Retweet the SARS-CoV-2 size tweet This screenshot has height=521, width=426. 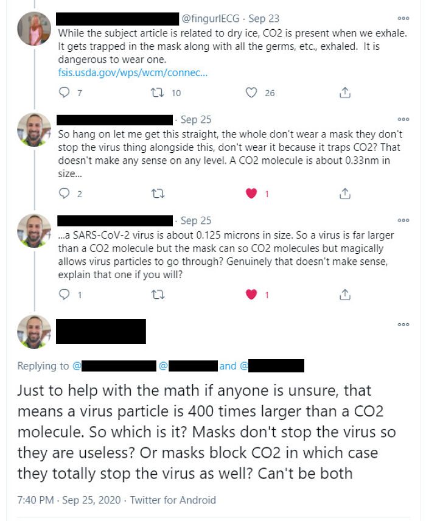pos(157,293)
